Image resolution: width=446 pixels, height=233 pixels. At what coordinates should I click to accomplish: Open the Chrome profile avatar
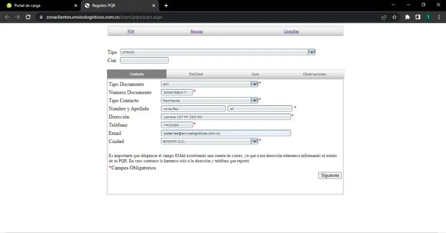click(x=428, y=17)
